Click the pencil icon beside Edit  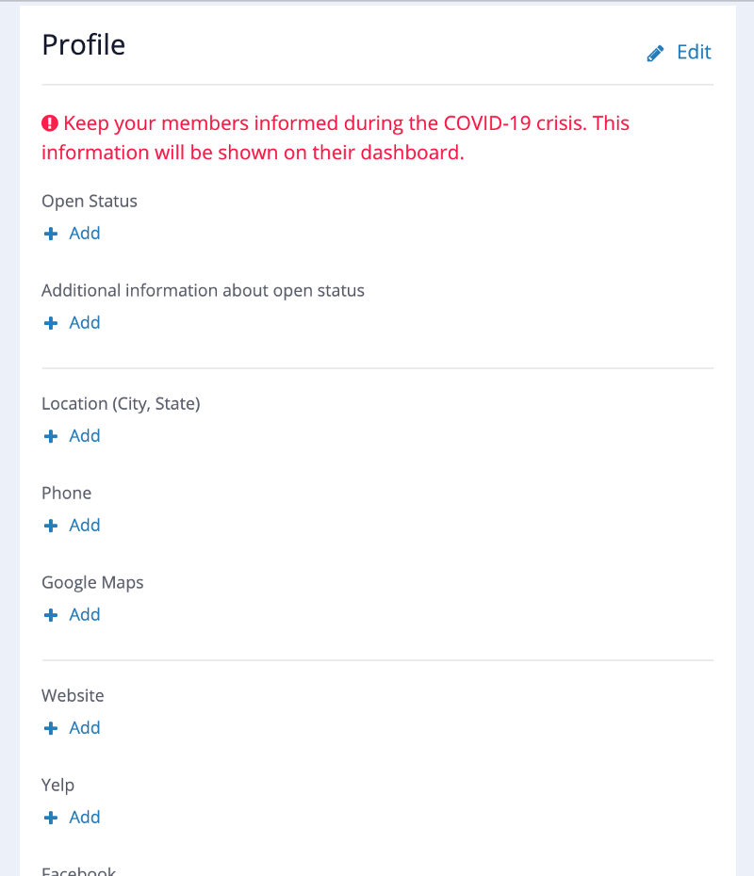655,53
